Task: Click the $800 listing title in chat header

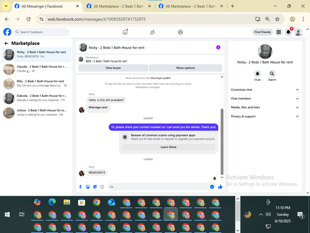Action: click(106, 62)
